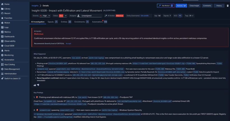Open Data Management gear icon
The image size is (230, 121).
(x=2, y=69)
